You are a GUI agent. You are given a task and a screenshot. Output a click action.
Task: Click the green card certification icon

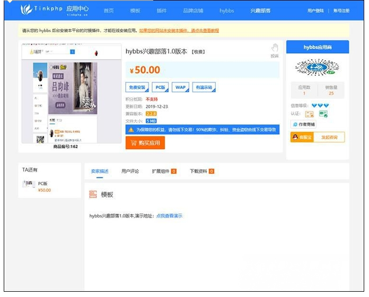[323, 114]
